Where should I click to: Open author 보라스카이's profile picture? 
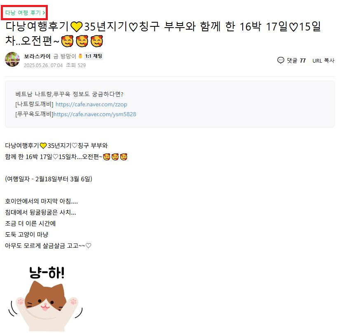tap(12, 59)
